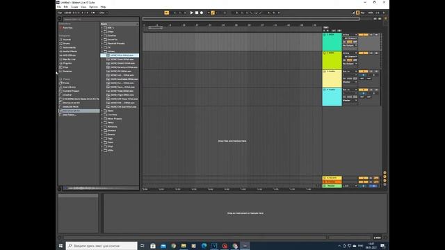
Task: Open File Explorer from the taskbar
Action: [184, 246]
